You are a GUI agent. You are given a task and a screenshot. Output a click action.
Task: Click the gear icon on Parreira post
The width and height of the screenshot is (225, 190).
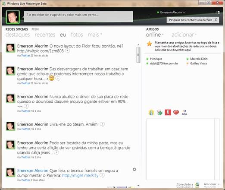[134, 169]
